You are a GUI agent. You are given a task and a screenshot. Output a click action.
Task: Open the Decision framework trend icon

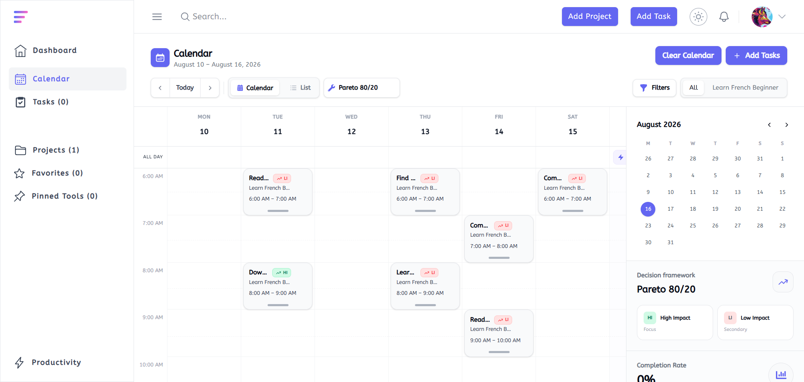tap(783, 282)
